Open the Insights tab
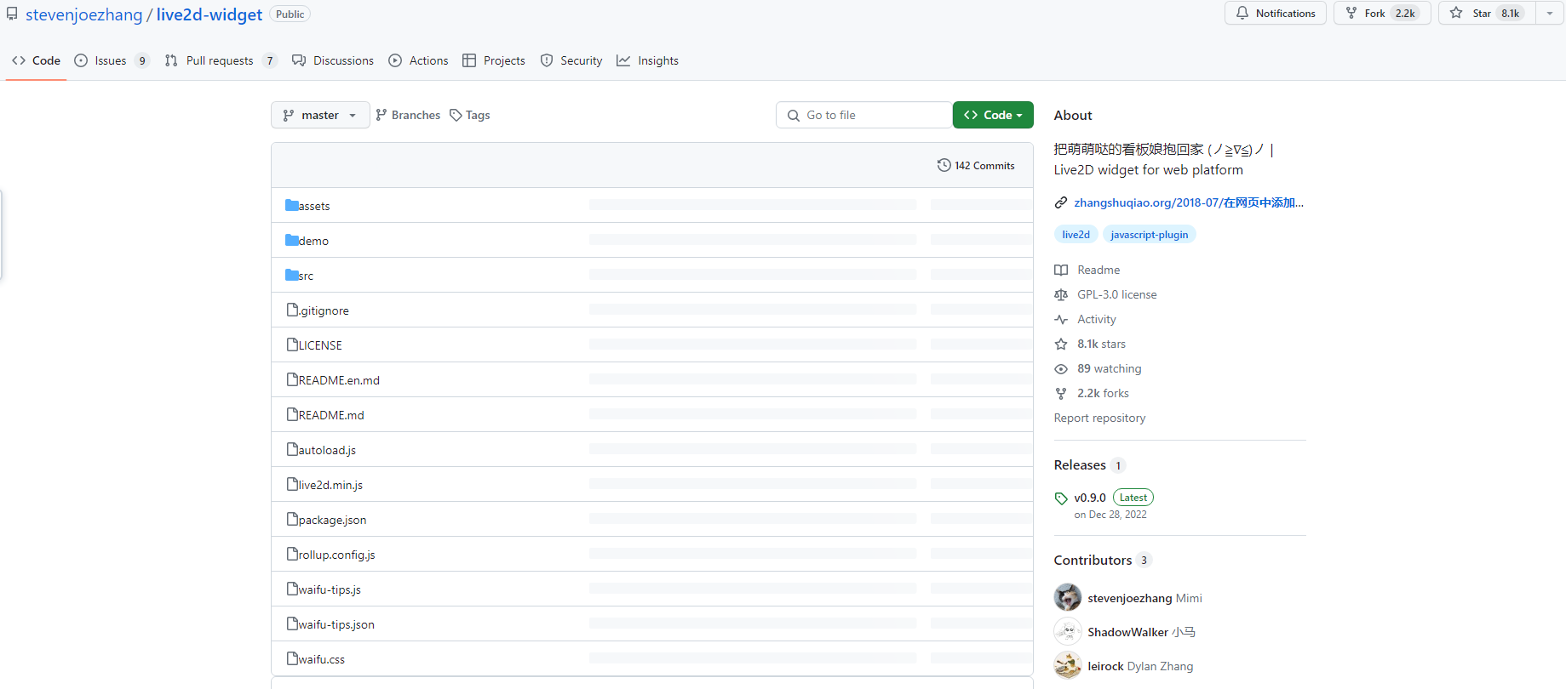The image size is (1566, 689). [648, 60]
